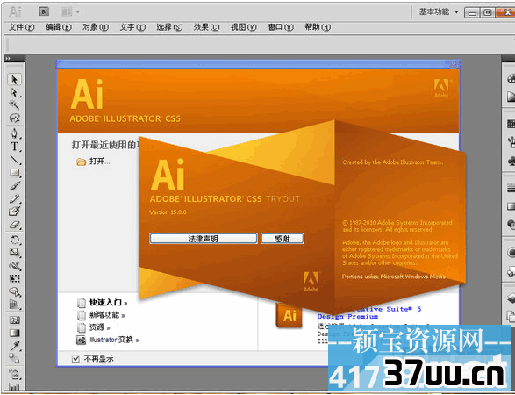Select the Lasso tool

tap(14, 118)
